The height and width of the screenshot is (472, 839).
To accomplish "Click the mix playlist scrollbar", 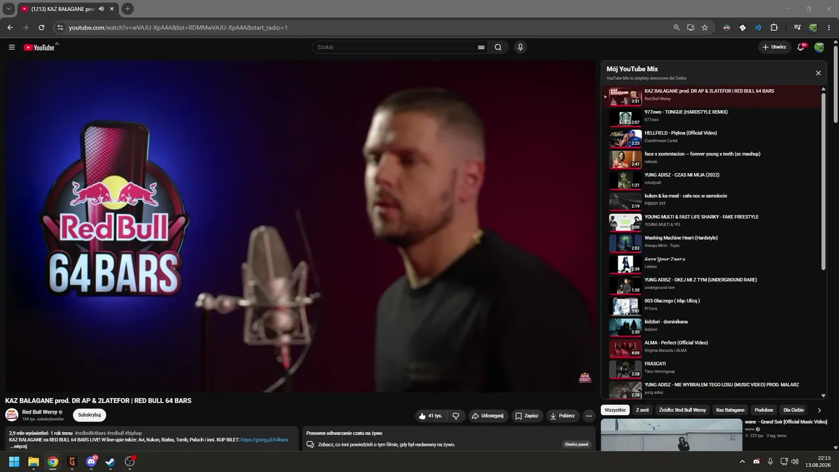I will coord(824,180).
